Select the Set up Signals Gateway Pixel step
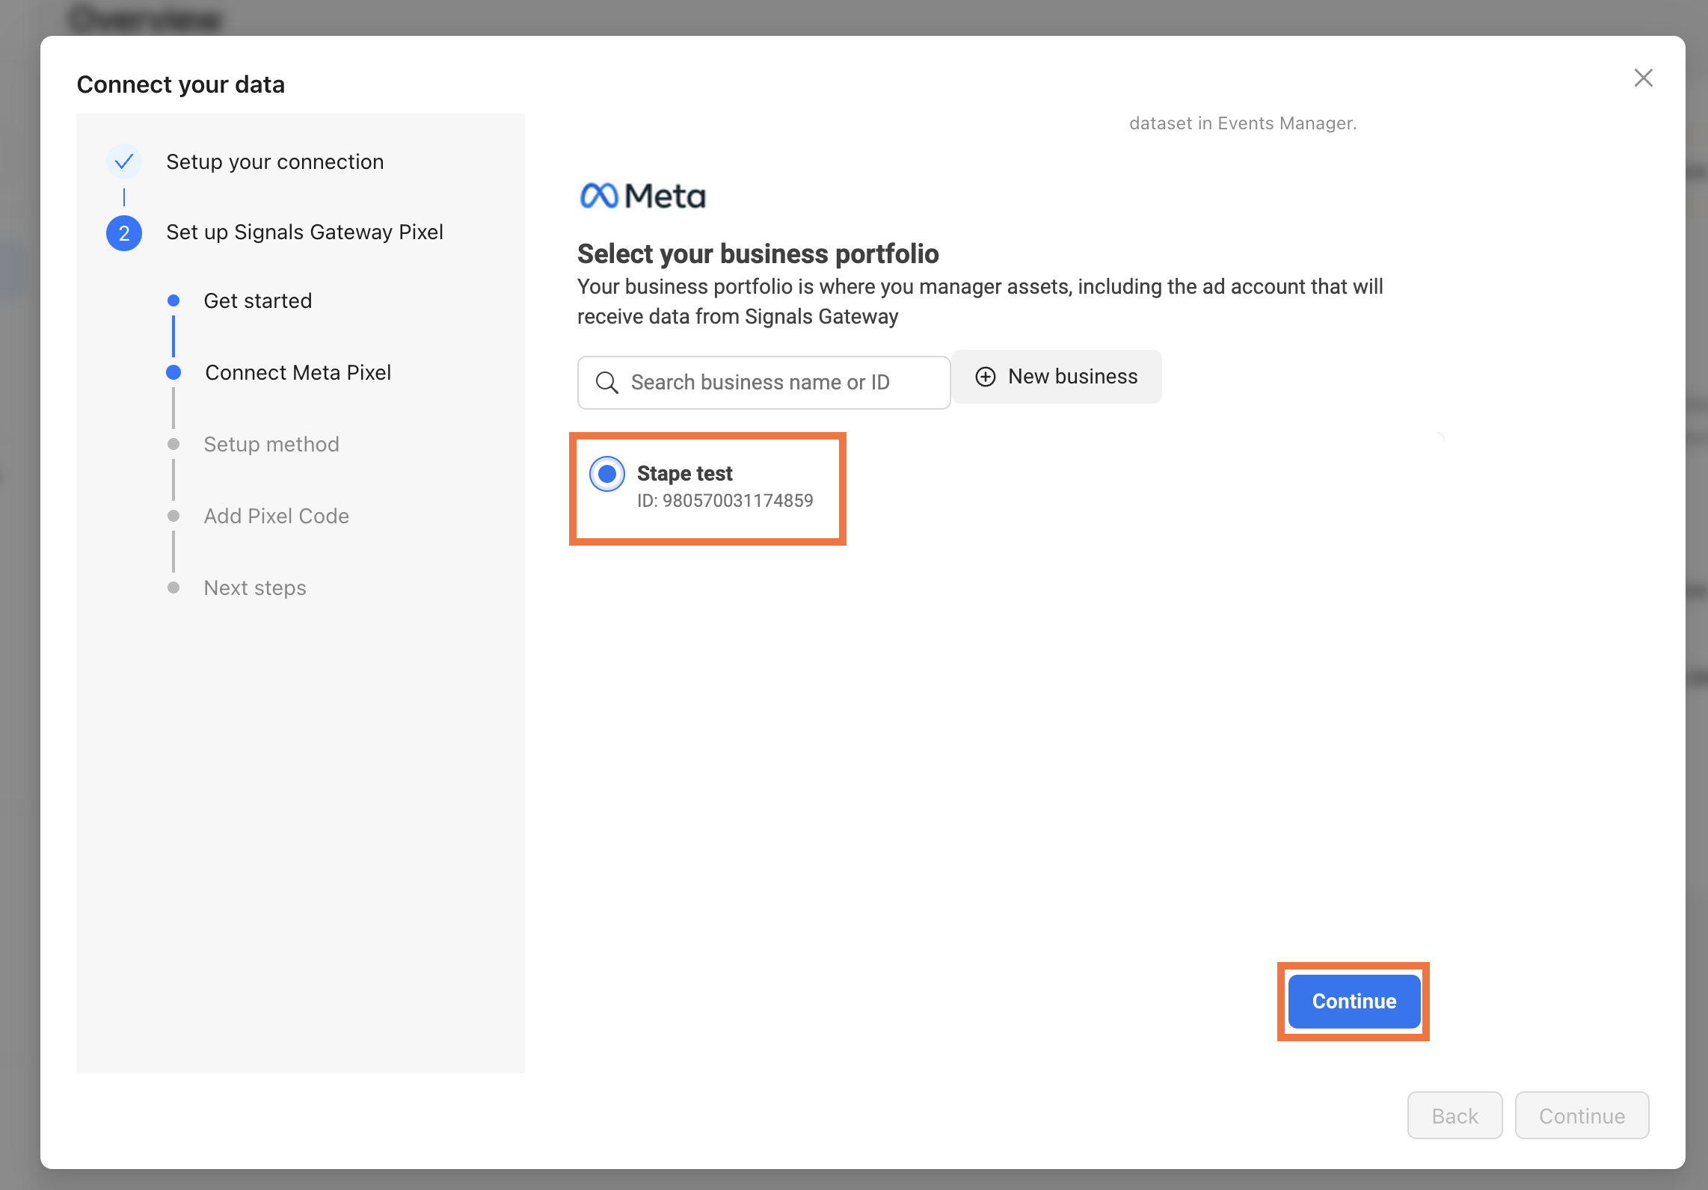Image resolution: width=1708 pixels, height=1190 pixels. click(x=304, y=232)
